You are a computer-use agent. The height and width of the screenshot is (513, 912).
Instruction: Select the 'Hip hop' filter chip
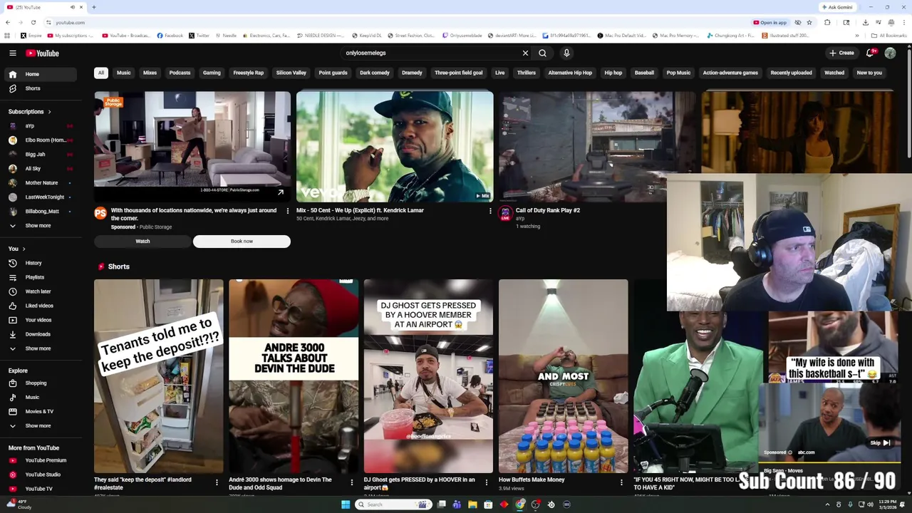[613, 73]
